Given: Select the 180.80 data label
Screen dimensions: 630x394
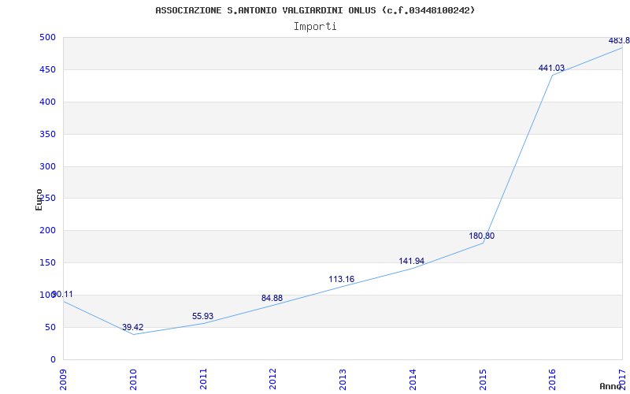Looking at the screenshot, I should [x=481, y=236].
